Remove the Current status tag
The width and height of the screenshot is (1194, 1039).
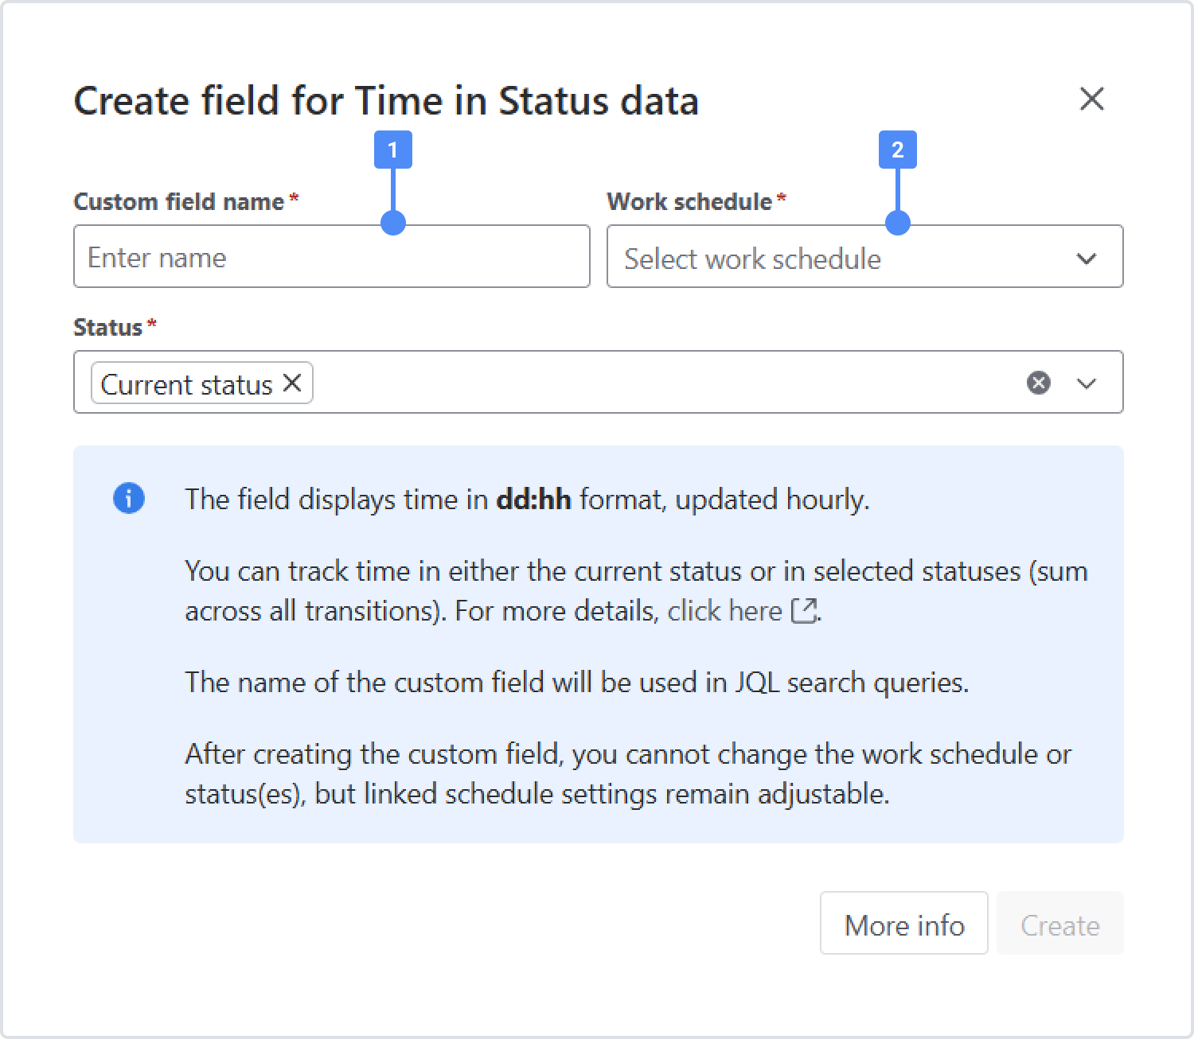292,383
